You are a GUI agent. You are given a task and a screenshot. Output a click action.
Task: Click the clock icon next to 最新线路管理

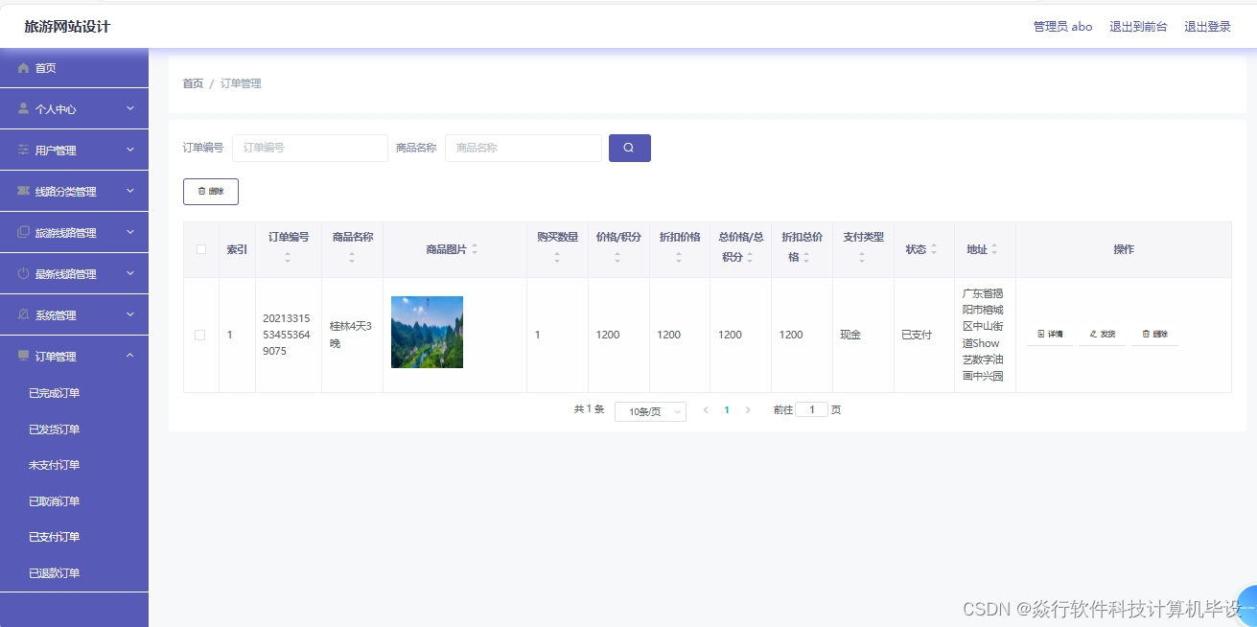click(25, 272)
